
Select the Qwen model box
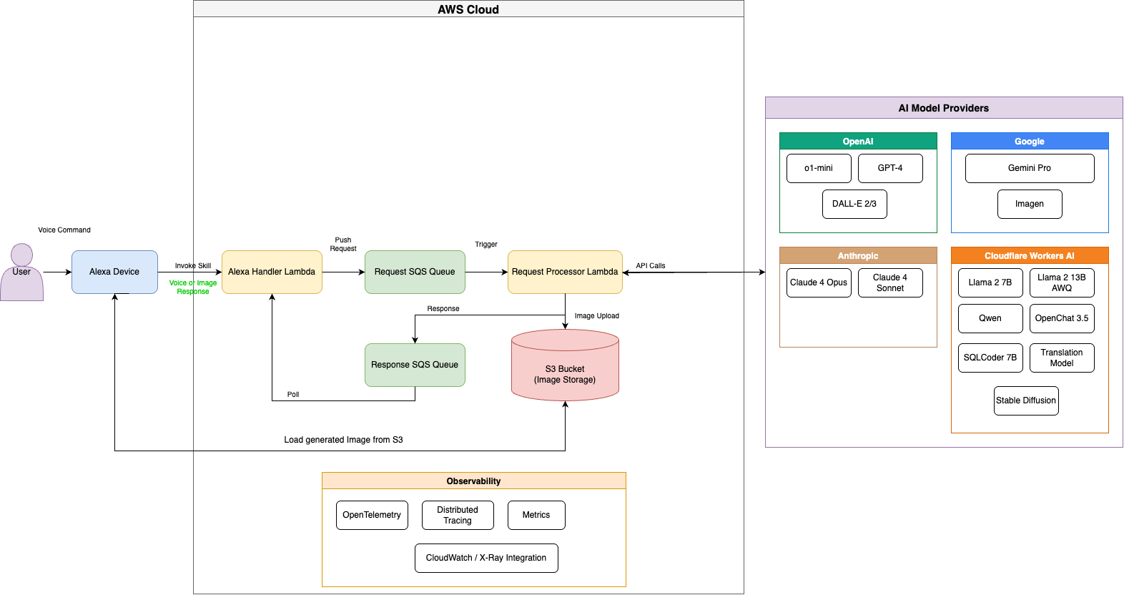pyautogui.click(x=990, y=318)
